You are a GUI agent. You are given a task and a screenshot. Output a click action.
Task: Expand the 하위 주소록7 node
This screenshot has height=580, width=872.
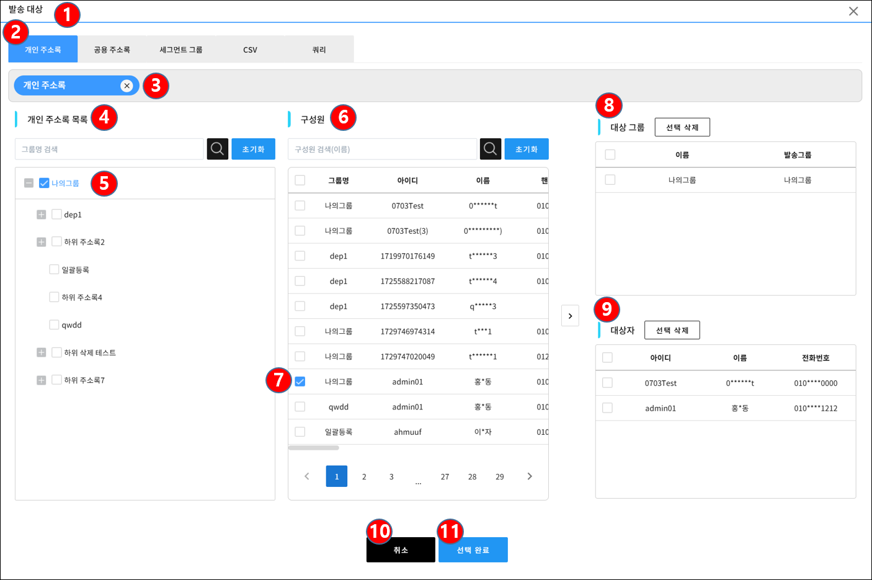pyautogui.click(x=42, y=380)
